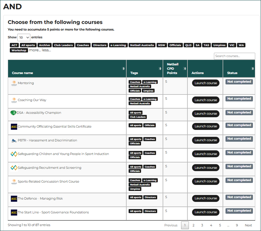
Task: Click the icon beside Safeguarding Children course
Action: tap(14, 154)
